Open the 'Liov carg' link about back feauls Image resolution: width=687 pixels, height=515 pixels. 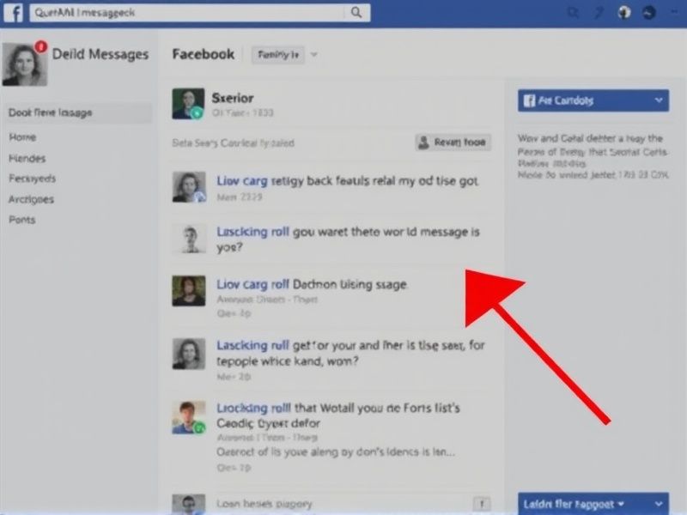coord(242,181)
